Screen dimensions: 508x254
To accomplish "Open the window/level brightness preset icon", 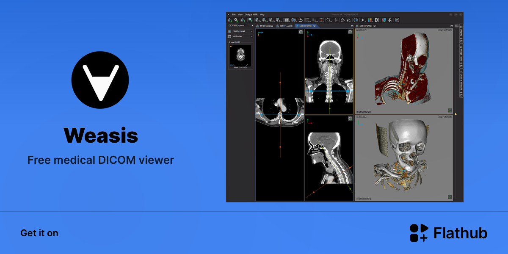I will 363,20.
